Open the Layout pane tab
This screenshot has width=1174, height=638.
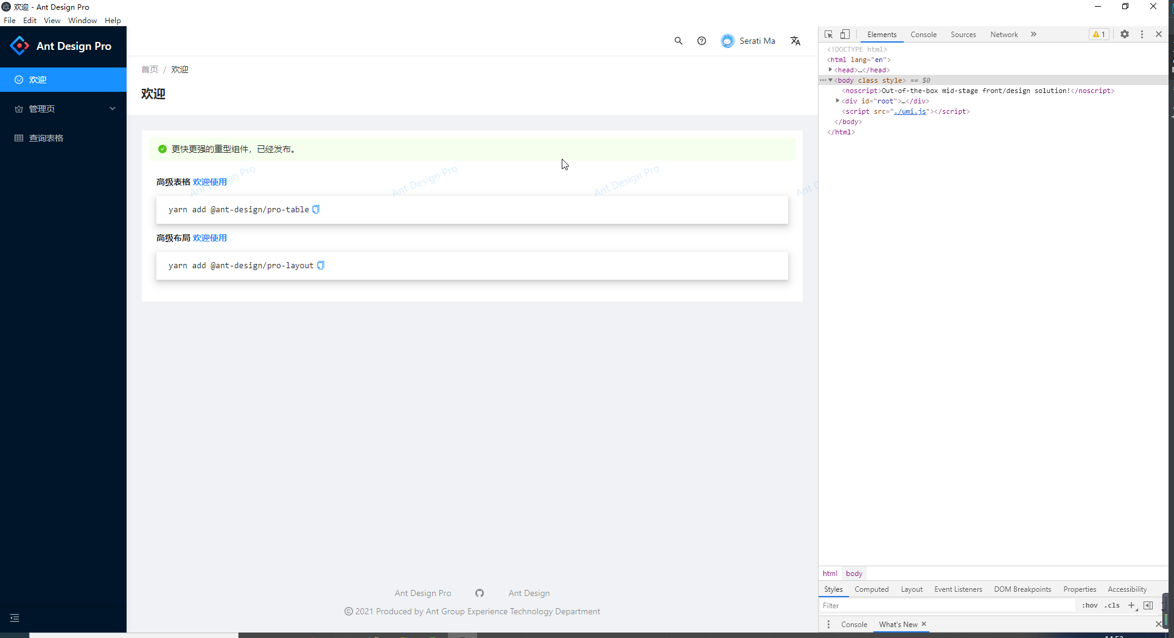click(912, 589)
